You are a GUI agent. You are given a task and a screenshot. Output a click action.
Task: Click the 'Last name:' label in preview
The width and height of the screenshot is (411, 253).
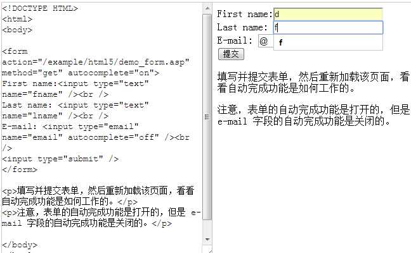click(x=242, y=27)
